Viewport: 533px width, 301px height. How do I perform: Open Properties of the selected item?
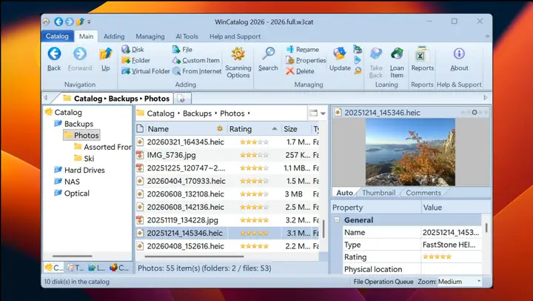coord(306,60)
